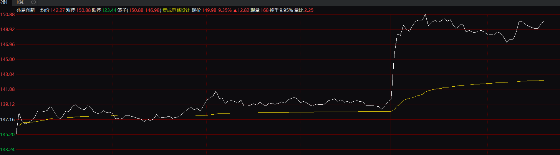Click the 现价 value 149.98
560x155 pixels.
coord(209,10)
